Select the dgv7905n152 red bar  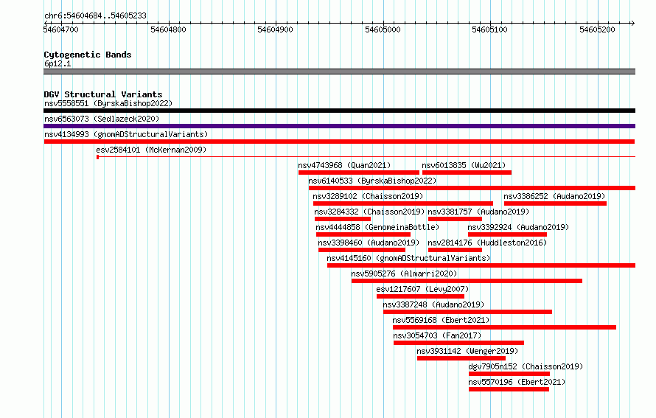[x=509, y=374]
